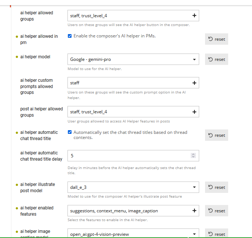This screenshot has height=238, width=252.
Task: Click the chat thread title delay stepper arrows
Action: tap(193, 155)
